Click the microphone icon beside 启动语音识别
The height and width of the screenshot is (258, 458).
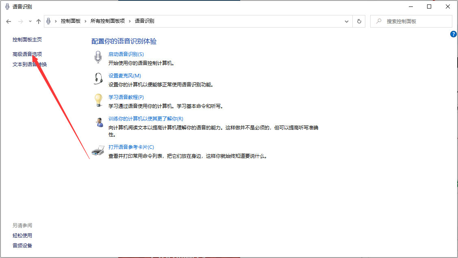click(x=98, y=58)
